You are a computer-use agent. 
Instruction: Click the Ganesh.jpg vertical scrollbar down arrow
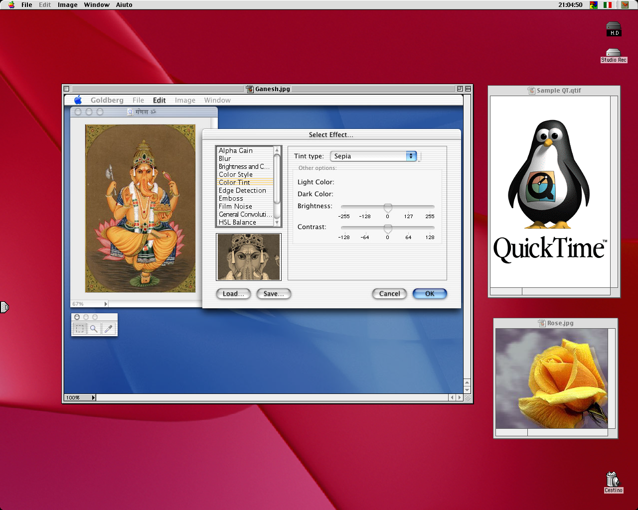coord(467,390)
